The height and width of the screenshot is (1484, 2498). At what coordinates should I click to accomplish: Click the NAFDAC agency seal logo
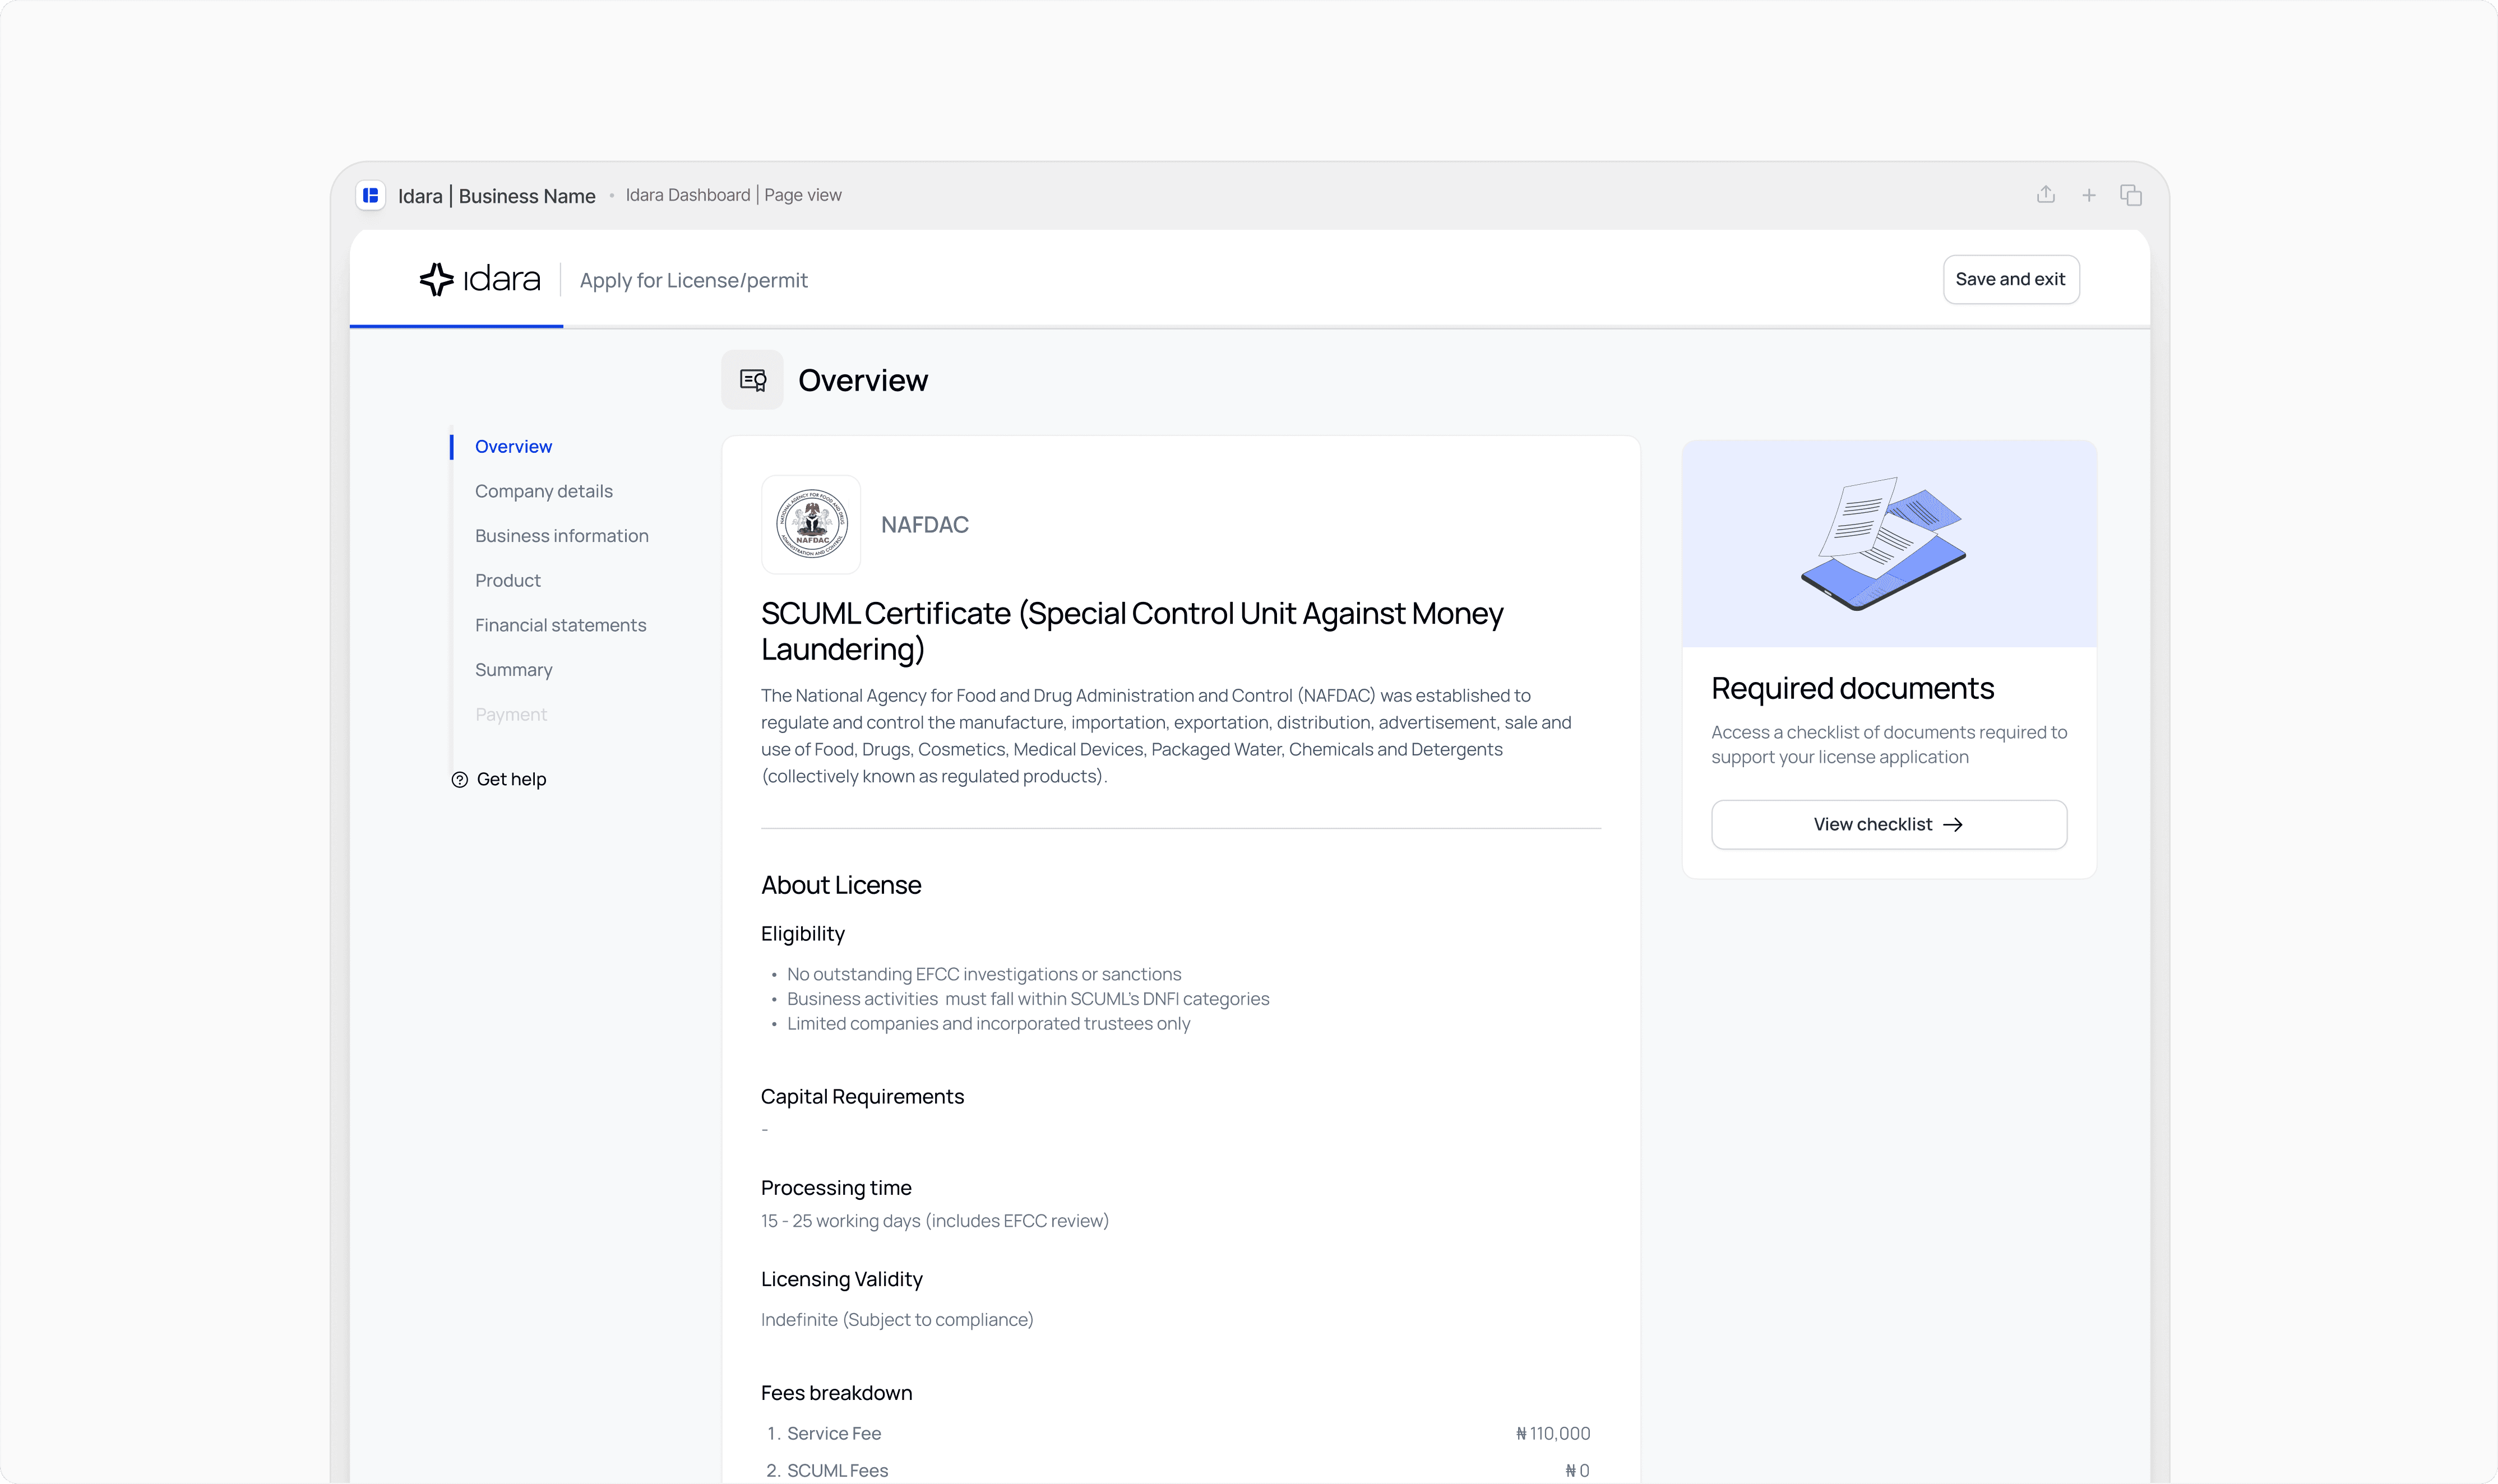(x=811, y=524)
